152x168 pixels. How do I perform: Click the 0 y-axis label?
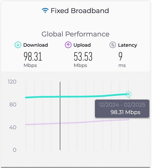15,150
